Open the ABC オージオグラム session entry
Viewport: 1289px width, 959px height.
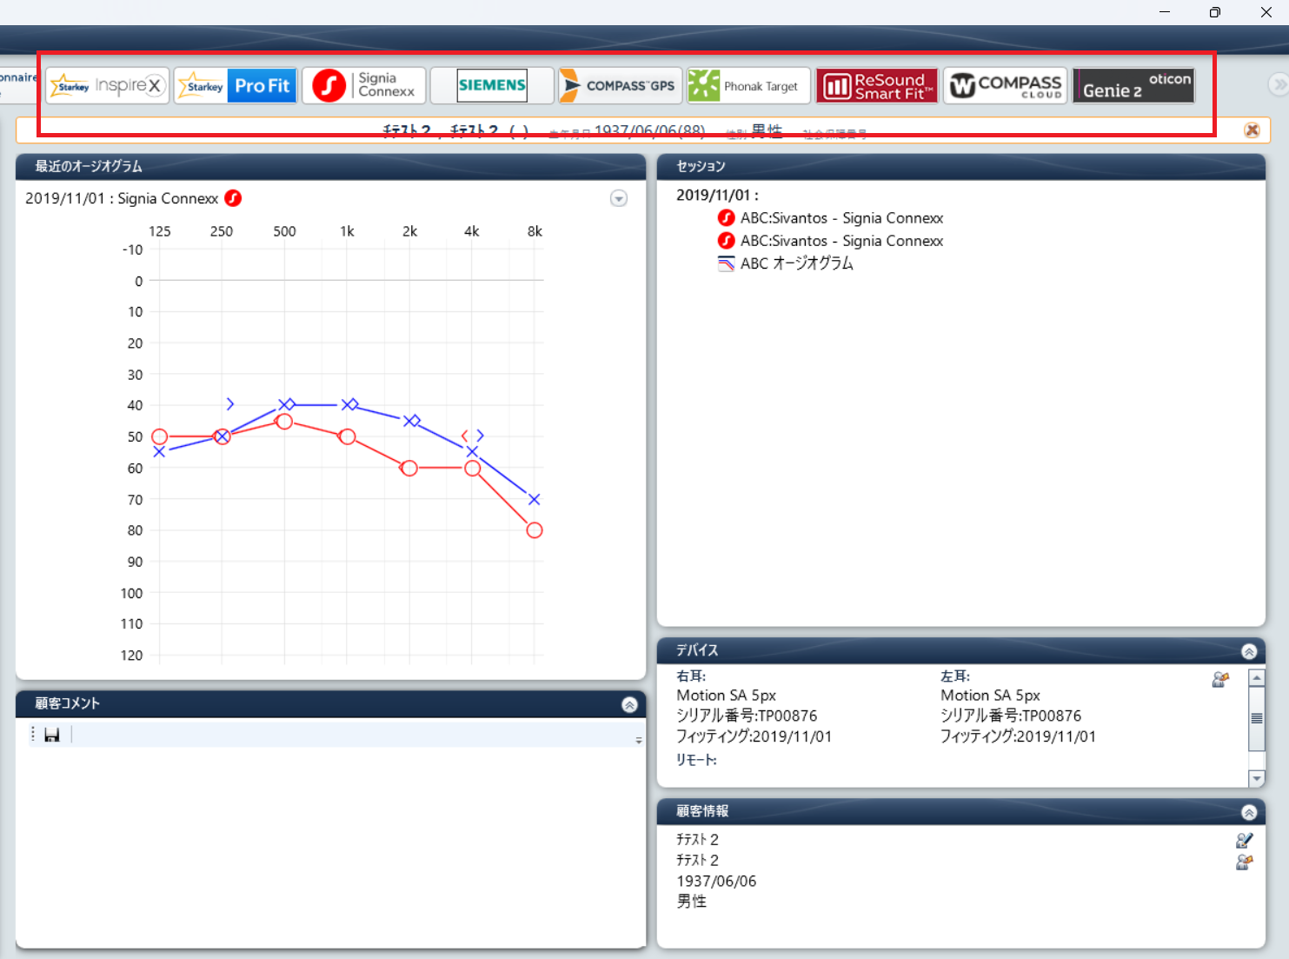[796, 263]
